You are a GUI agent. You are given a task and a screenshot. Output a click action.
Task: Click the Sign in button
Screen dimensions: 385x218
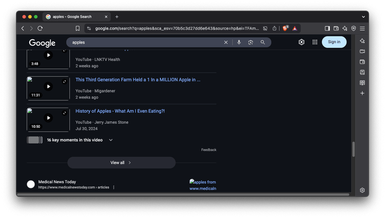click(334, 42)
